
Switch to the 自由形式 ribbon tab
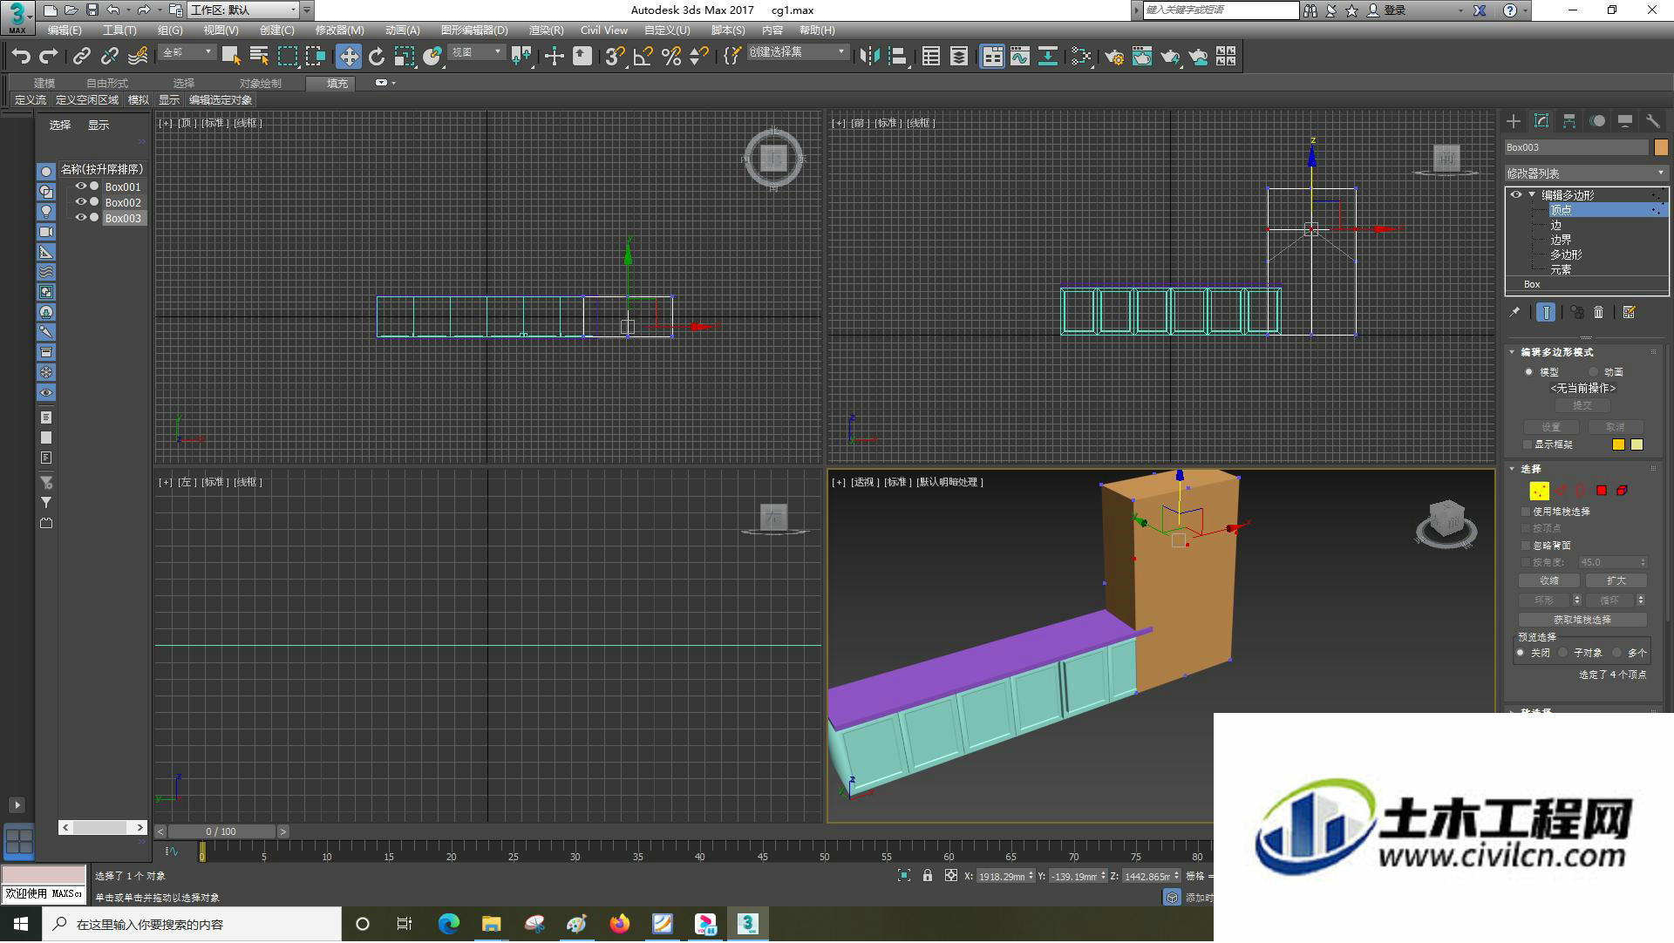(106, 84)
